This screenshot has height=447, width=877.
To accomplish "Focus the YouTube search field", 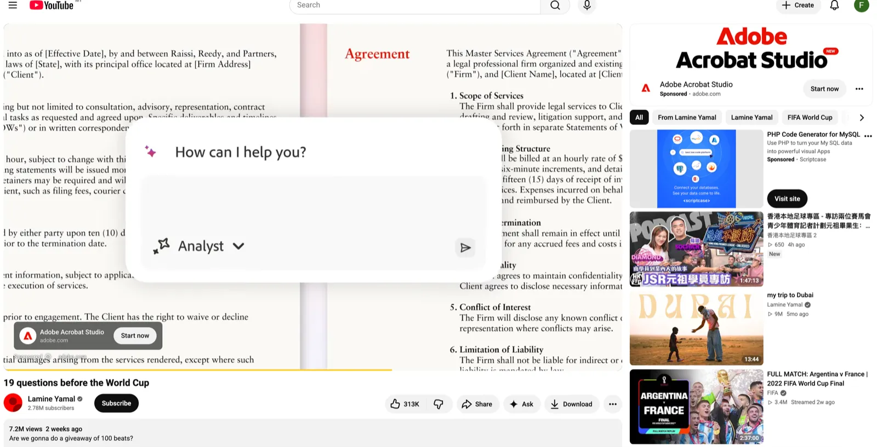I will [415, 5].
